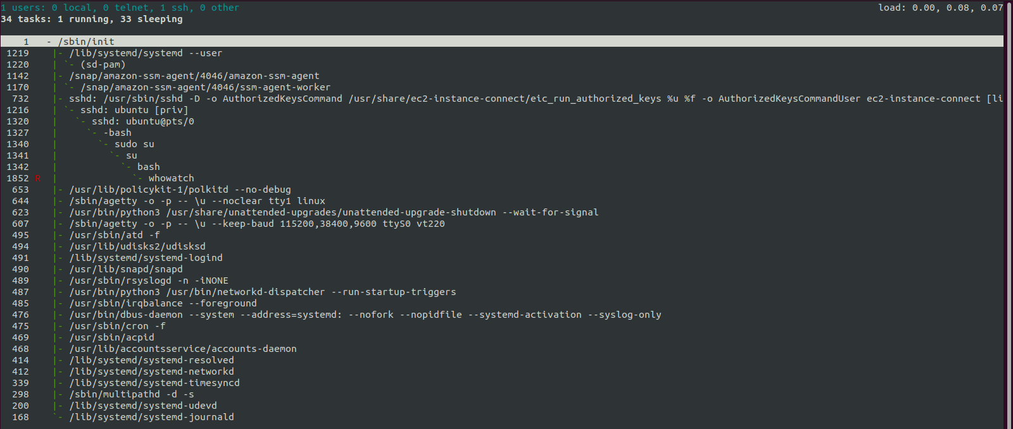Select the polkitd --no-debug process
The image size is (1013, 429).
click(x=180, y=190)
